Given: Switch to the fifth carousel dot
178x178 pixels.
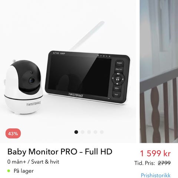Looking at the screenshot, I should 102,132.
